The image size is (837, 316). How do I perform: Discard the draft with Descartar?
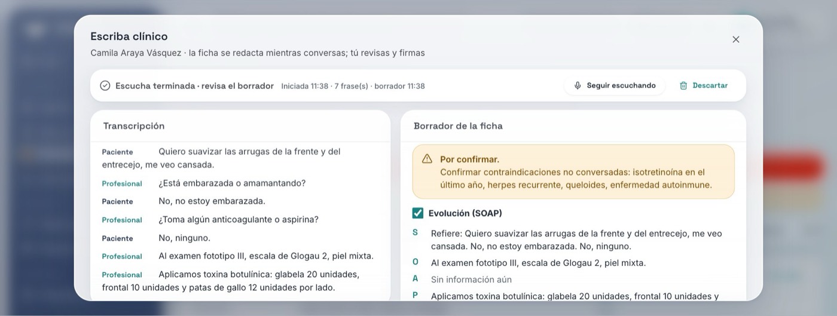pos(704,85)
